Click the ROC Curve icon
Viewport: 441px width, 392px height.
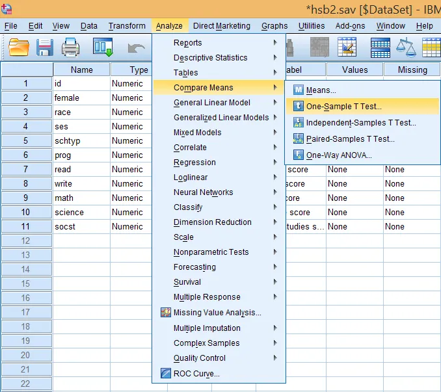click(166, 373)
